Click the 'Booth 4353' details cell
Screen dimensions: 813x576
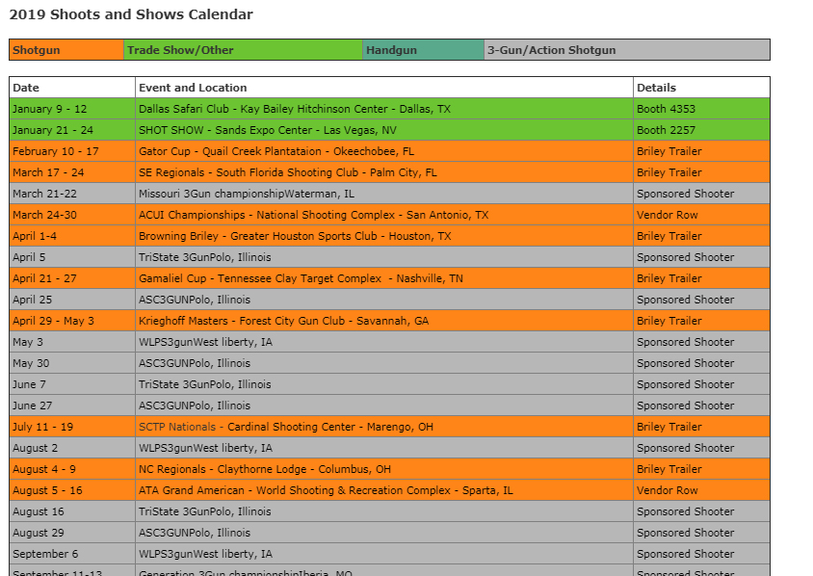(701, 109)
